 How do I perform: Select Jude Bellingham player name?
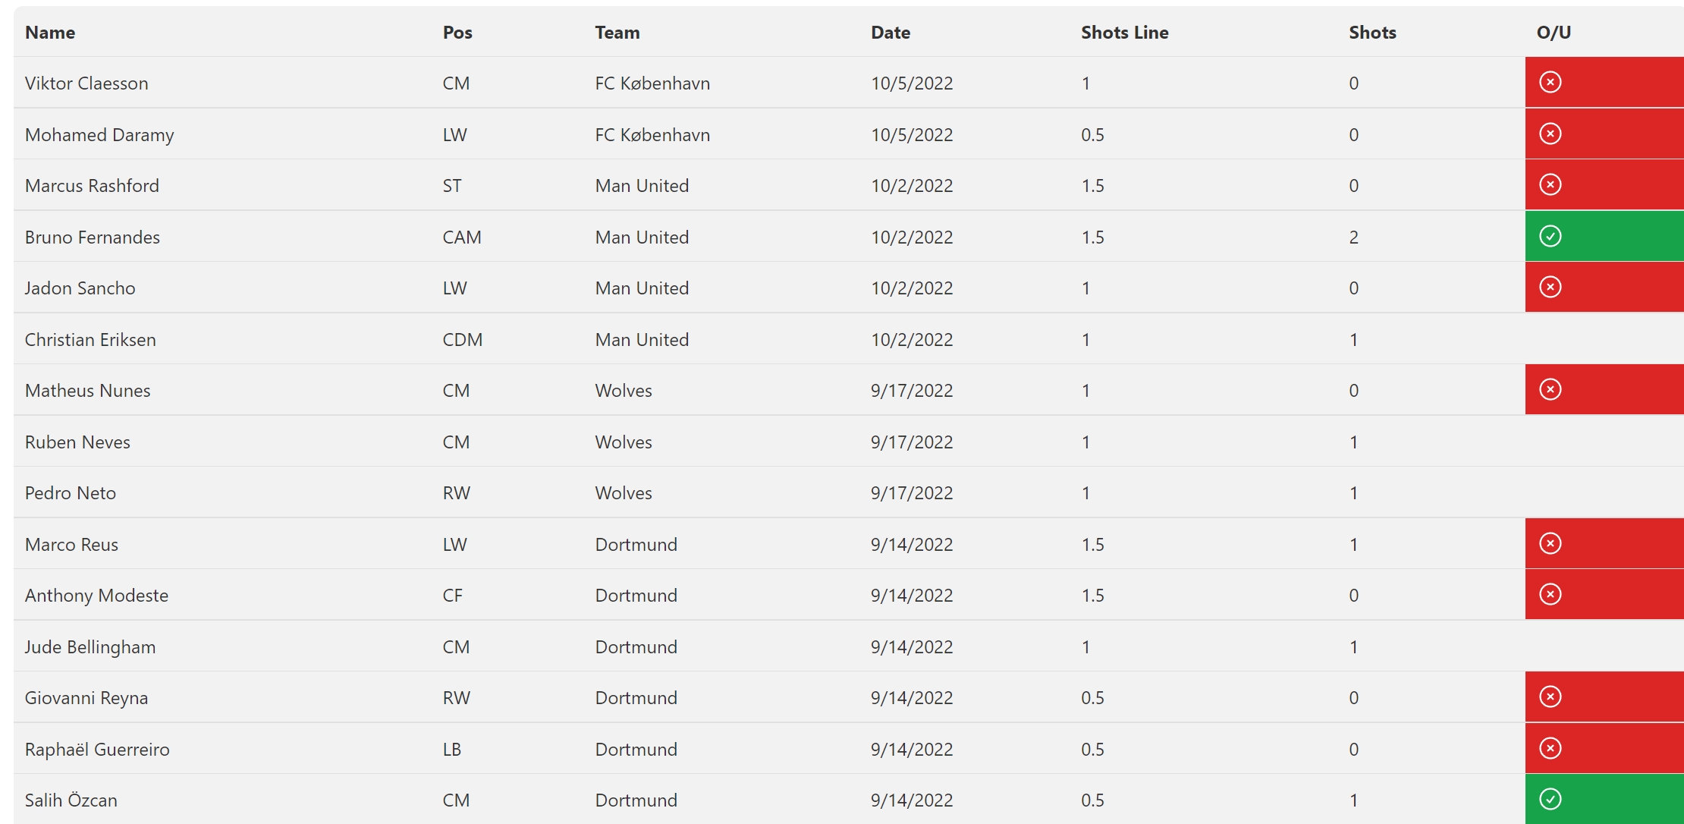point(90,647)
